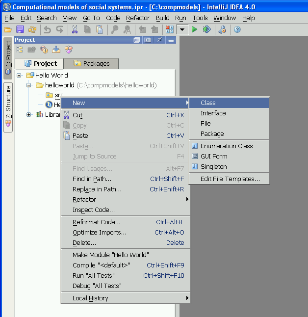Toggle the 1: Project side tab
The image size is (308, 317).
(8, 58)
